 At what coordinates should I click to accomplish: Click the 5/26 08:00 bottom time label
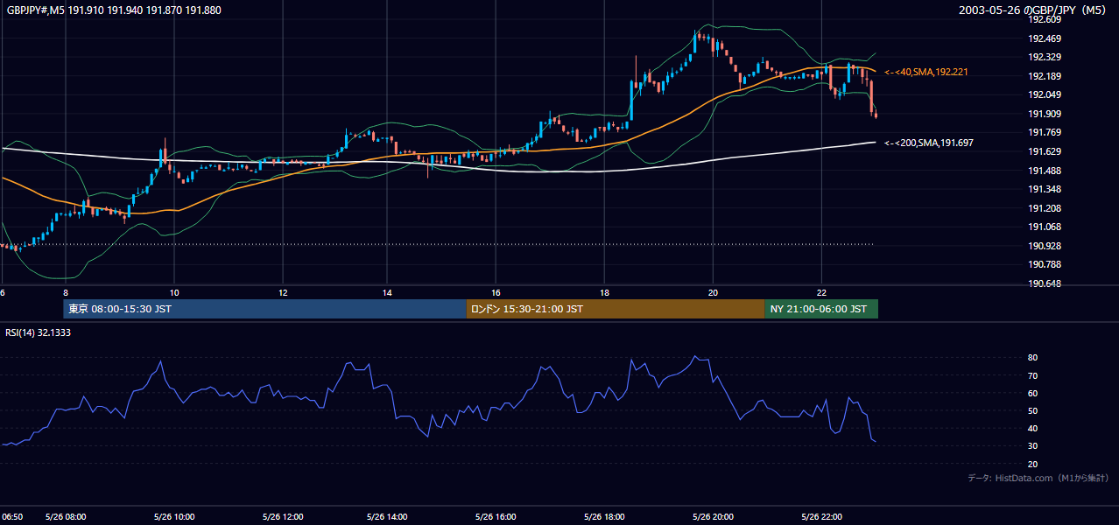[66, 517]
